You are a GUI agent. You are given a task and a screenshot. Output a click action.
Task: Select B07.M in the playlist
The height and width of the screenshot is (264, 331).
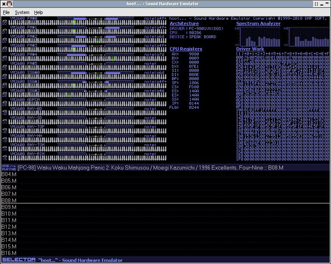point(165,194)
